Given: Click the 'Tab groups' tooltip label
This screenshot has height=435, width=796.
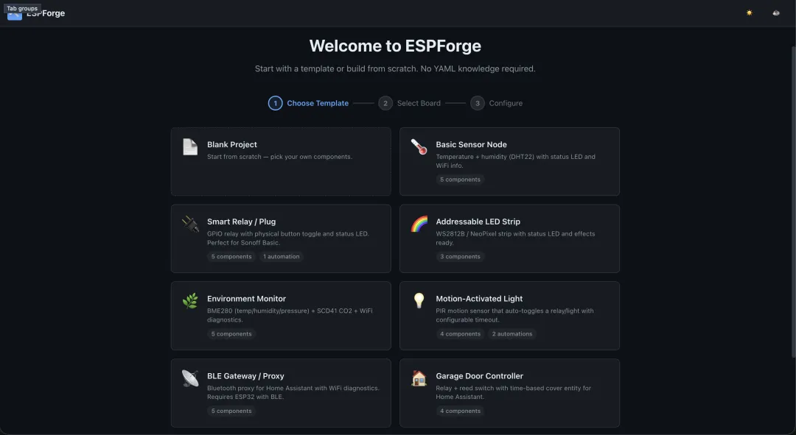Looking at the screenshot, I should click(22, 8).
